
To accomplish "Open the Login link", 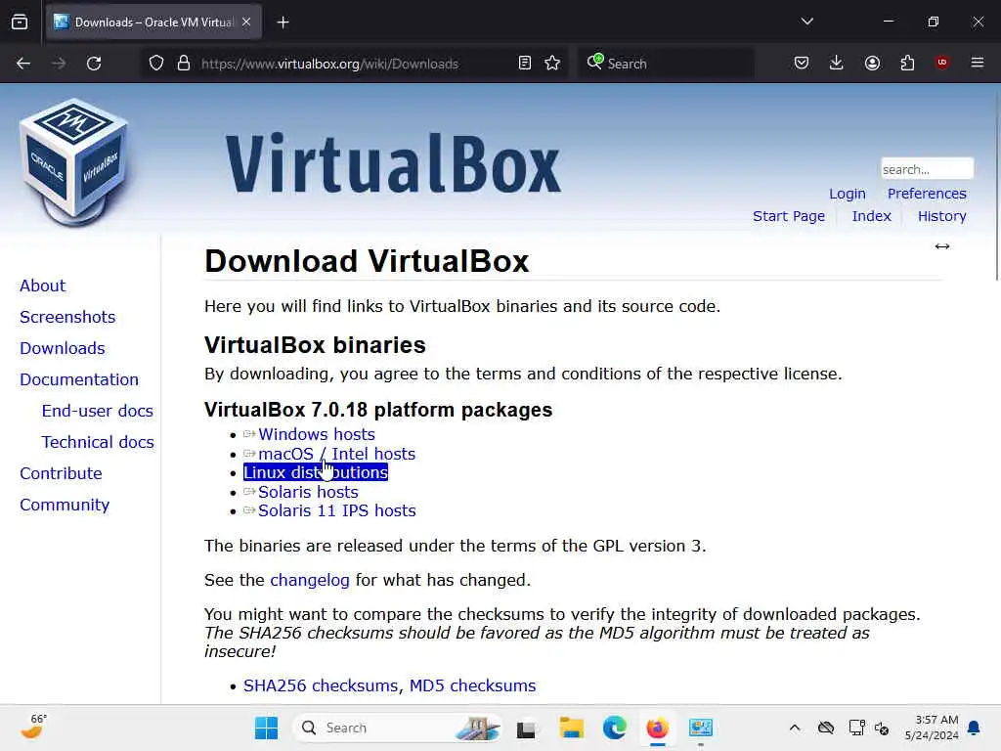I will [848, 194].
